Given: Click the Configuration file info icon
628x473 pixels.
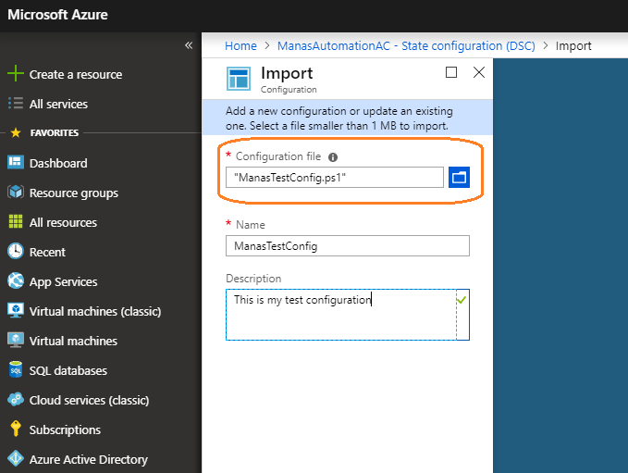Looking at the screenshot, I should [333, 157].
